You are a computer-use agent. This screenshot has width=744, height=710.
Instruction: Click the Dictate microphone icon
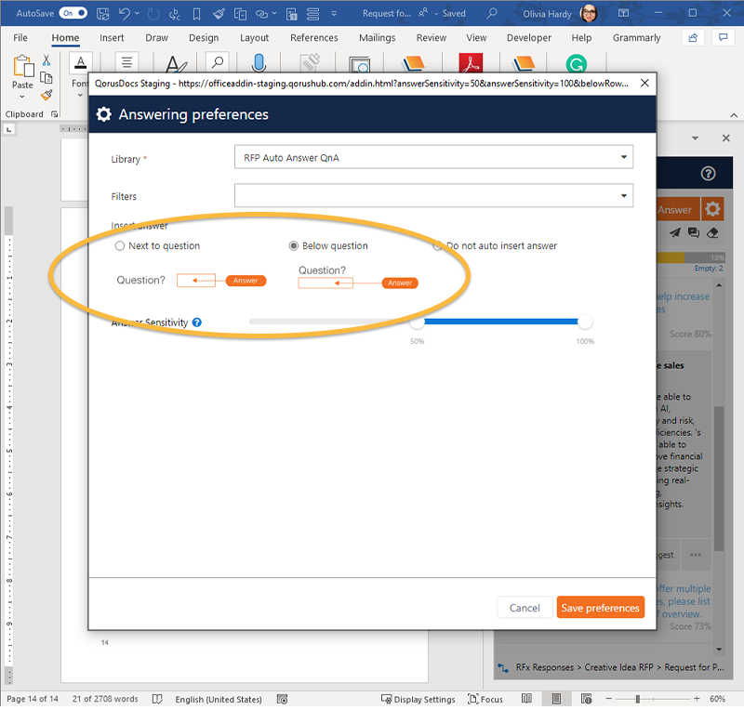(258, 64)
